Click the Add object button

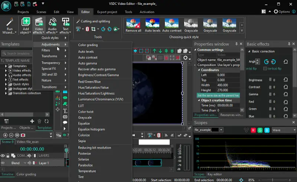pos(26,26)
